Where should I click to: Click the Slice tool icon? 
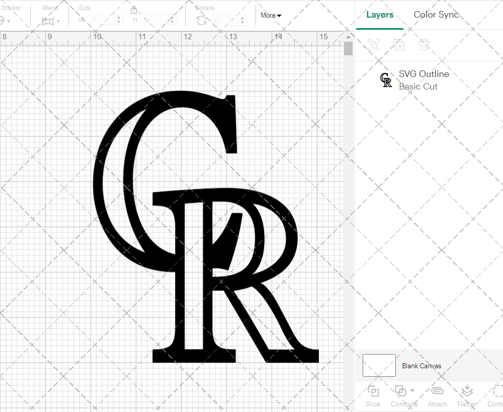pos(373,391)
